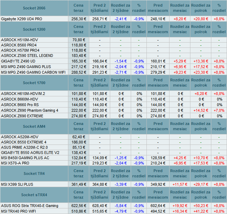
Task: Select the 138,43 € price cell
Action: (x=78, y=153)
